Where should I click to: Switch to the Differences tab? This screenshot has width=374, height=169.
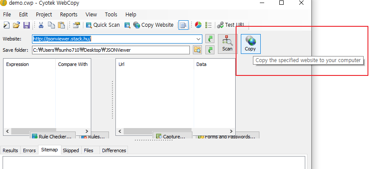pos(114,150)
